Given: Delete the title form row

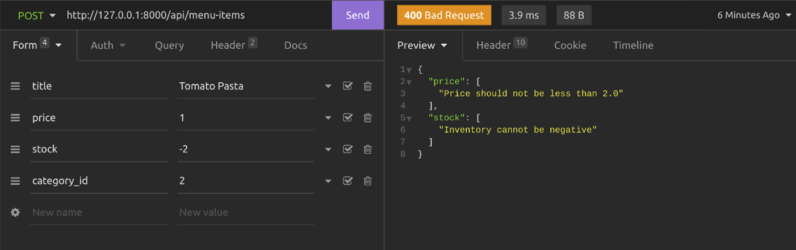Looking at the screenshot, I should (x=368, y=86).
